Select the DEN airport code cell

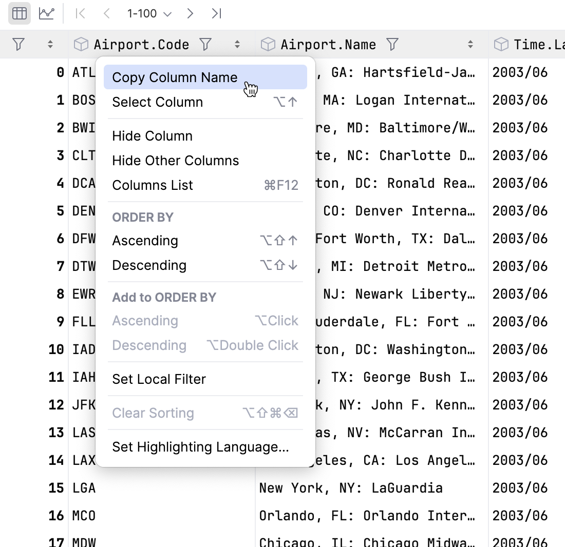tap(84, 211)
